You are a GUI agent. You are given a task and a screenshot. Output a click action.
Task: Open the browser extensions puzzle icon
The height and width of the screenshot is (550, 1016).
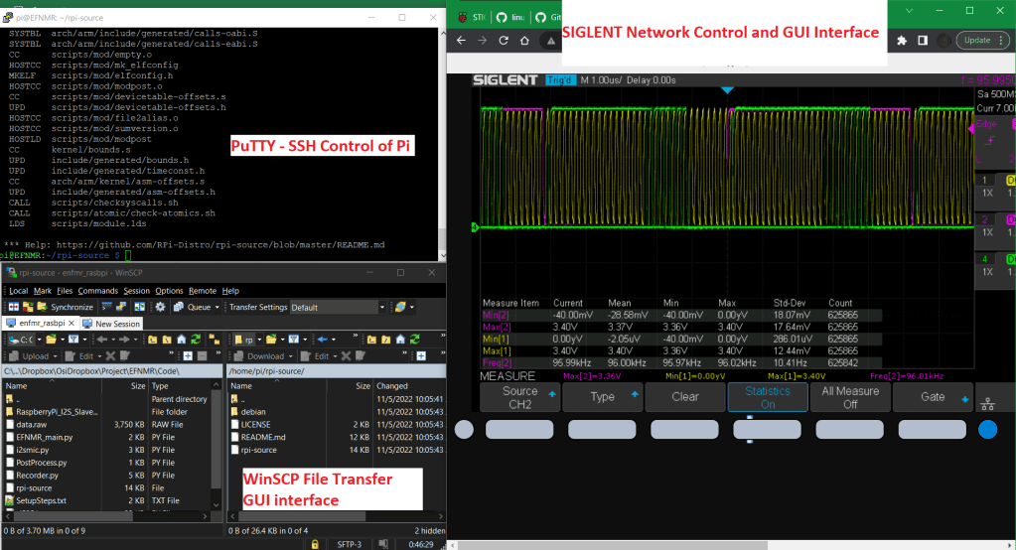coord(901,41)
